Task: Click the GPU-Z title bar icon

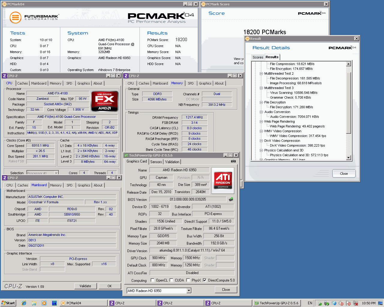Action: tap(126, 155)
